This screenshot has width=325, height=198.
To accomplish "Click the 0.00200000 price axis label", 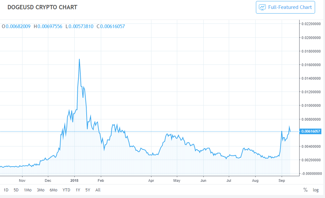I will pos(311,160).
